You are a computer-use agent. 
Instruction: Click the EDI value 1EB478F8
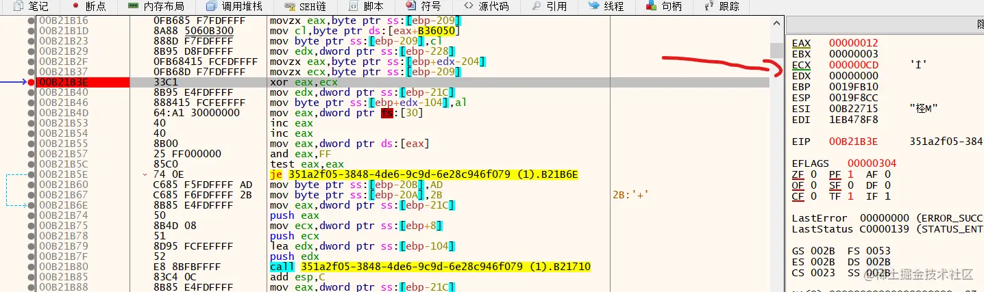coord(853,120)
